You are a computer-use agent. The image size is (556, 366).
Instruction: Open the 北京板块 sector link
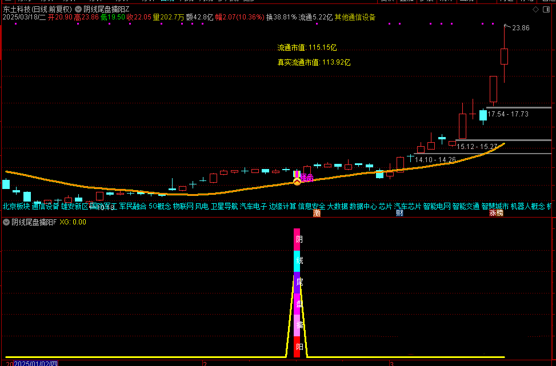pos(16,206)
